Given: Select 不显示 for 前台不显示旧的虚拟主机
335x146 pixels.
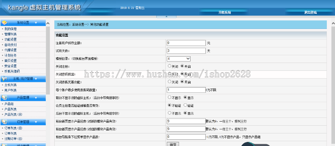Looking at the screenshot, I should [169, 97].
